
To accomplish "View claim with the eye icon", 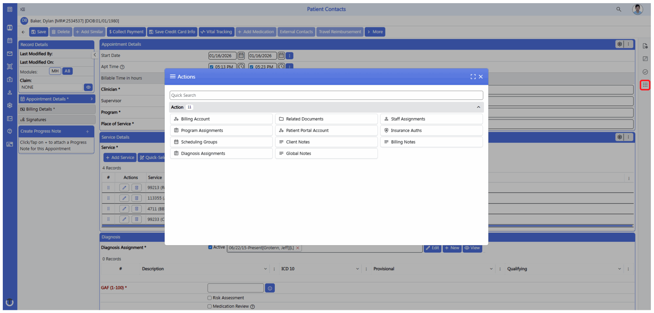I will [88, 87].
